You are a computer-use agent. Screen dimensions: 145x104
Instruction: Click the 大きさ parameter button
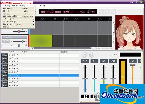tap(85, 61)
